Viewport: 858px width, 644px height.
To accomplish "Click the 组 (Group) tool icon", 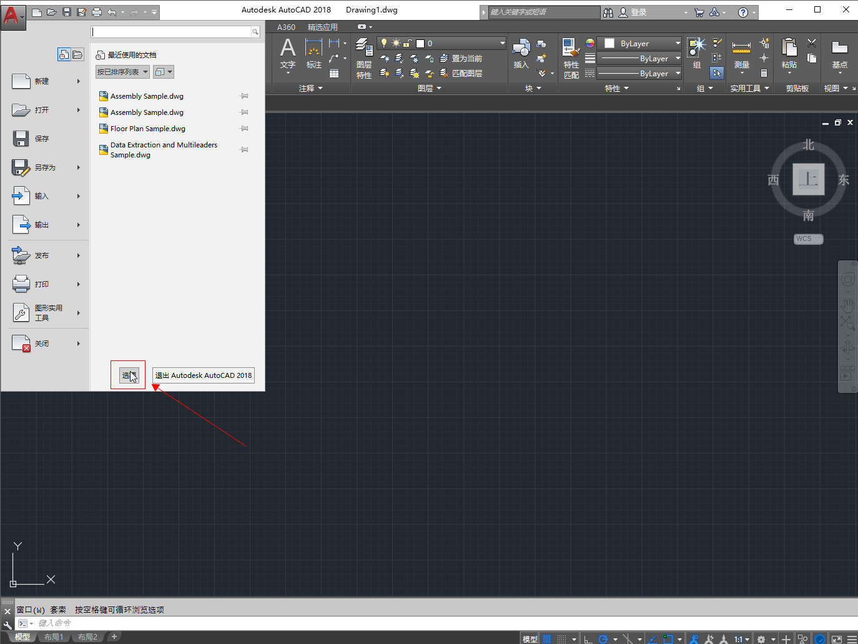I will (x=696, y=53).
